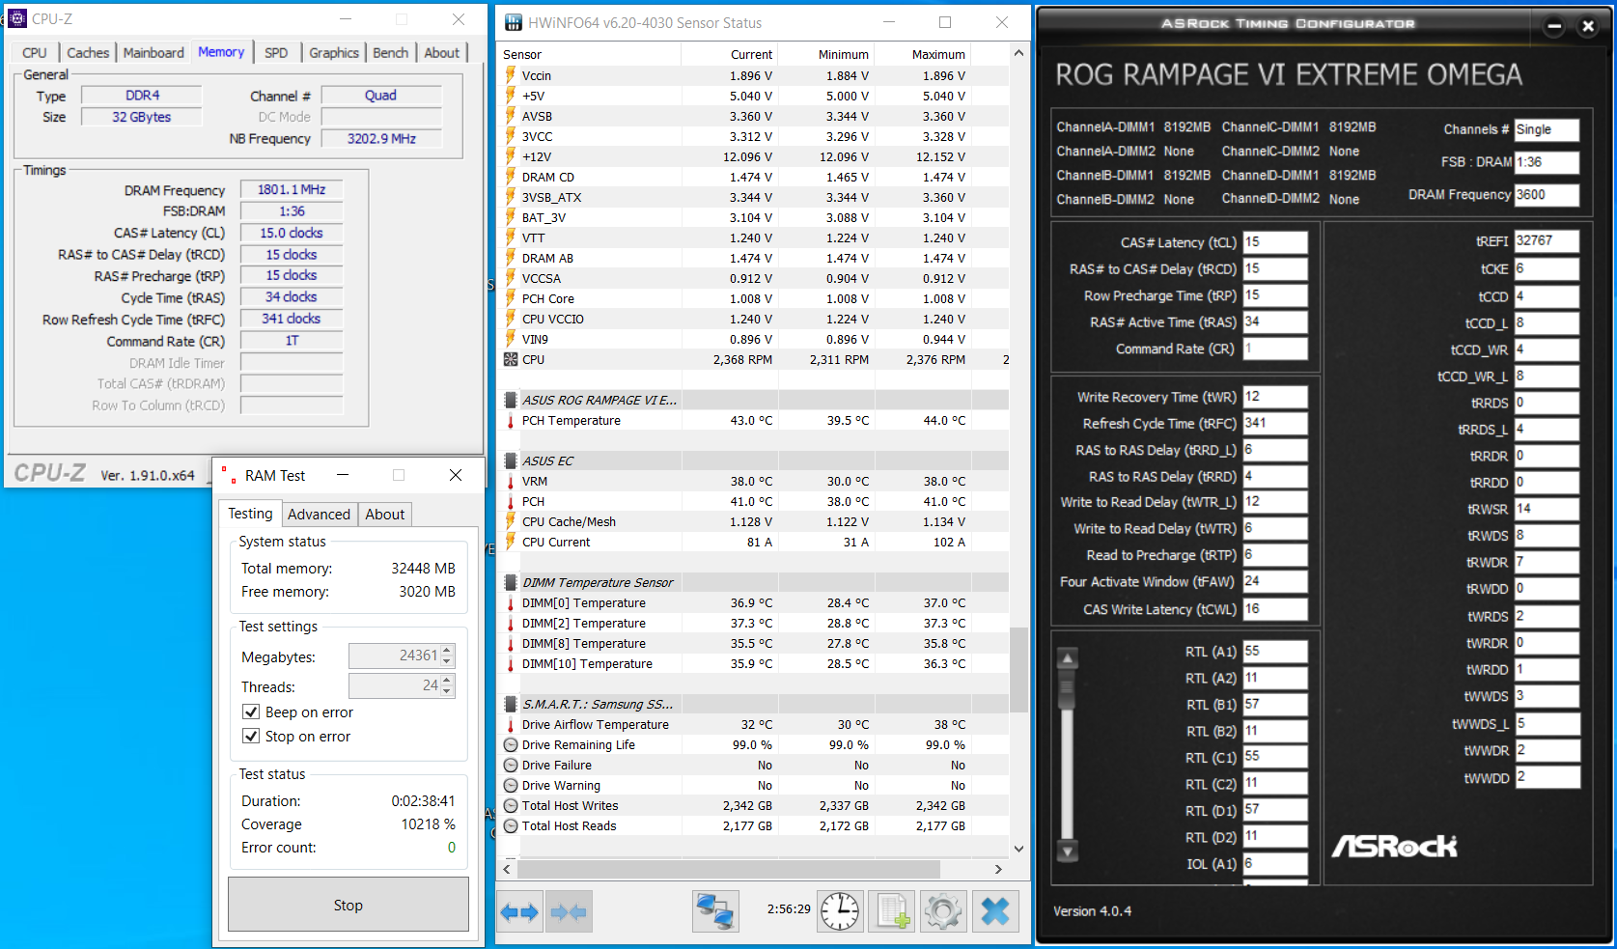
Task: Open About tab in CPU-Z
Action: pos(442,53)
